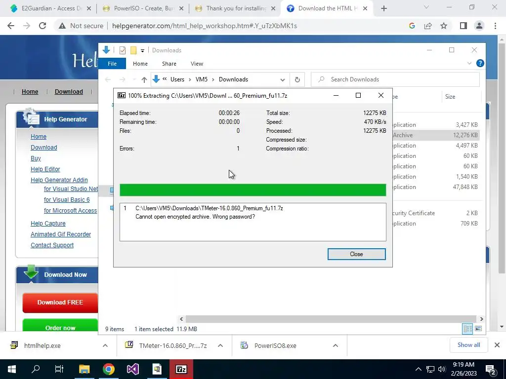
Task: Expand options for the TMeter 7z download
Action: (x=220, y=345)
